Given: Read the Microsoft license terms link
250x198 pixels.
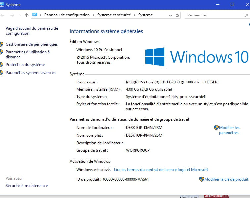Looking at the screenshot, I should click(x=161, y=170).
